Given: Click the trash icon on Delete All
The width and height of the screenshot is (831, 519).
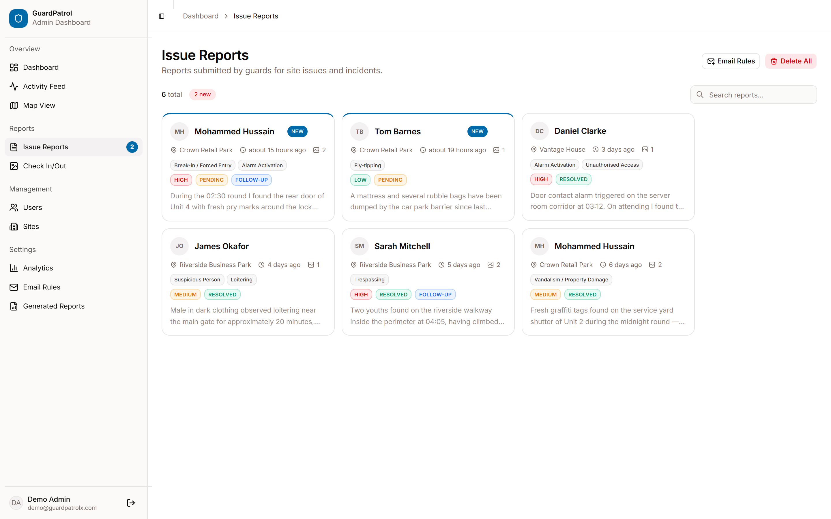Looking at the screenshot, I should click(x=774, y=61).
